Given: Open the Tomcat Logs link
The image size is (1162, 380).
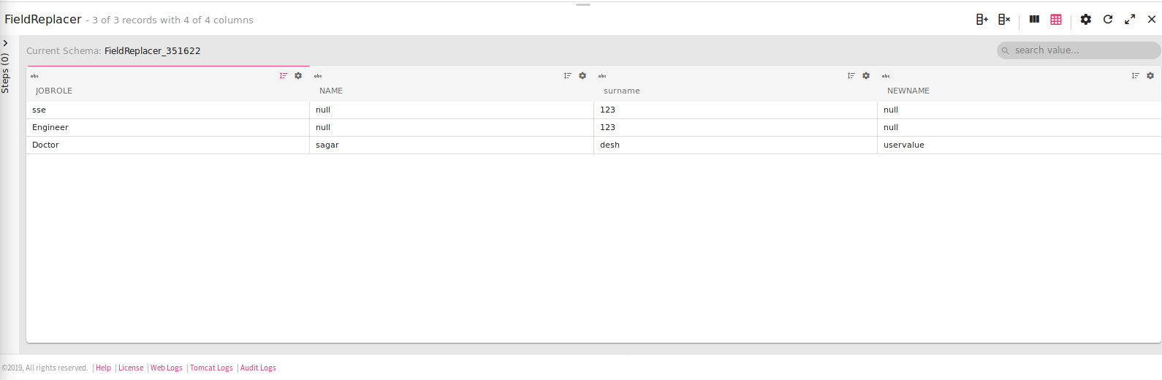Looking at the screenshot, I should [211, 368].
